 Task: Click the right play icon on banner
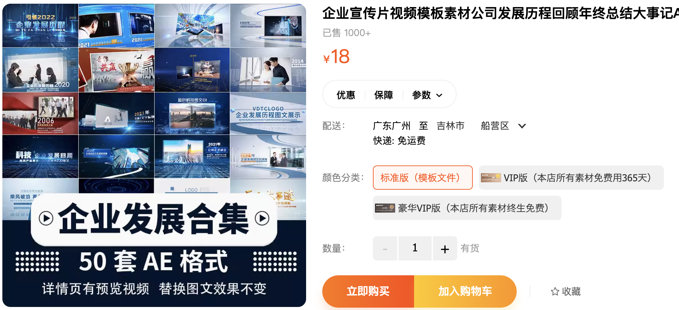(x=262, y=218)
